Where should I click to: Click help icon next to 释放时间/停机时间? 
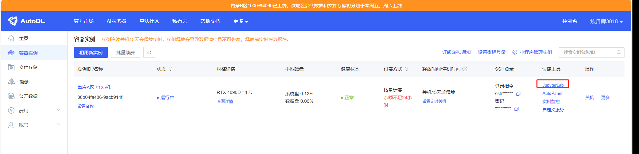click(x=465, y=69)
